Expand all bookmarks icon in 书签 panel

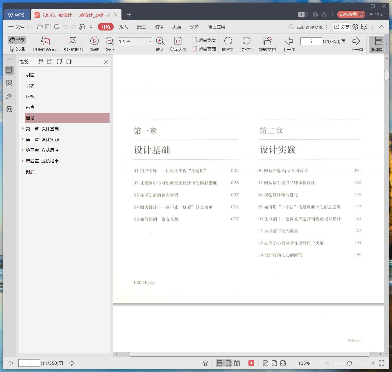click(x=40, y=61)
